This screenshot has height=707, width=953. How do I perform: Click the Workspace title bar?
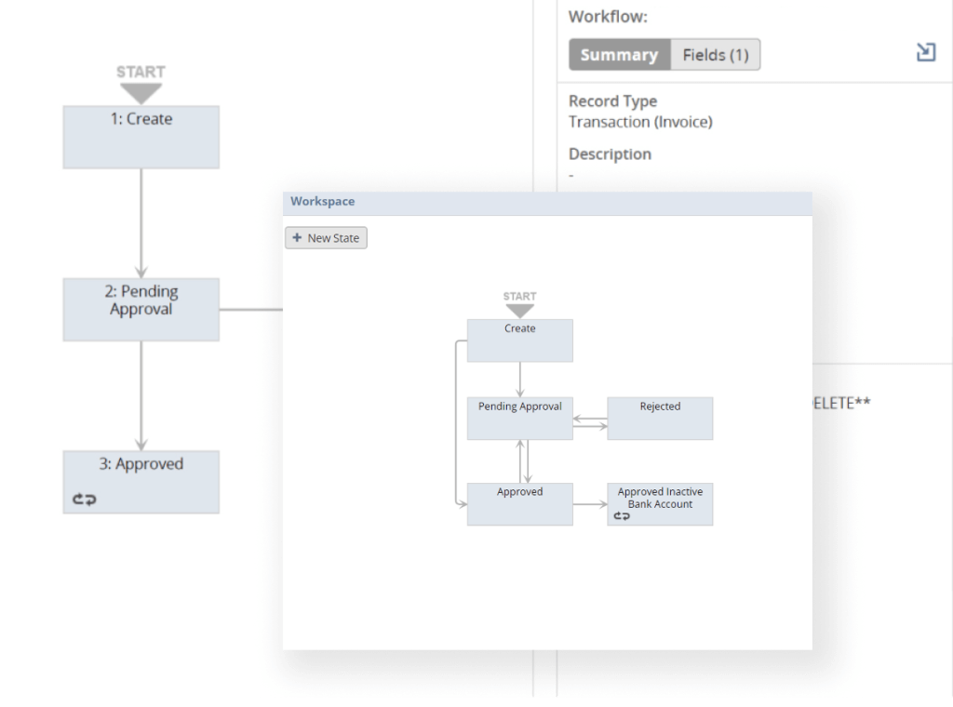(547, 202)
